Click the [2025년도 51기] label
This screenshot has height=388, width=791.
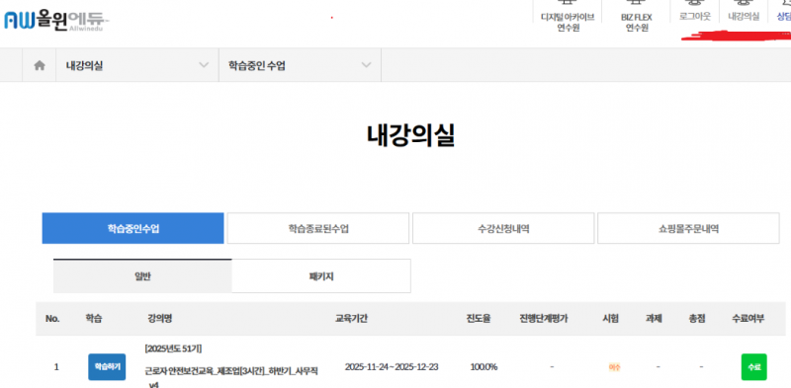point(173,349)
